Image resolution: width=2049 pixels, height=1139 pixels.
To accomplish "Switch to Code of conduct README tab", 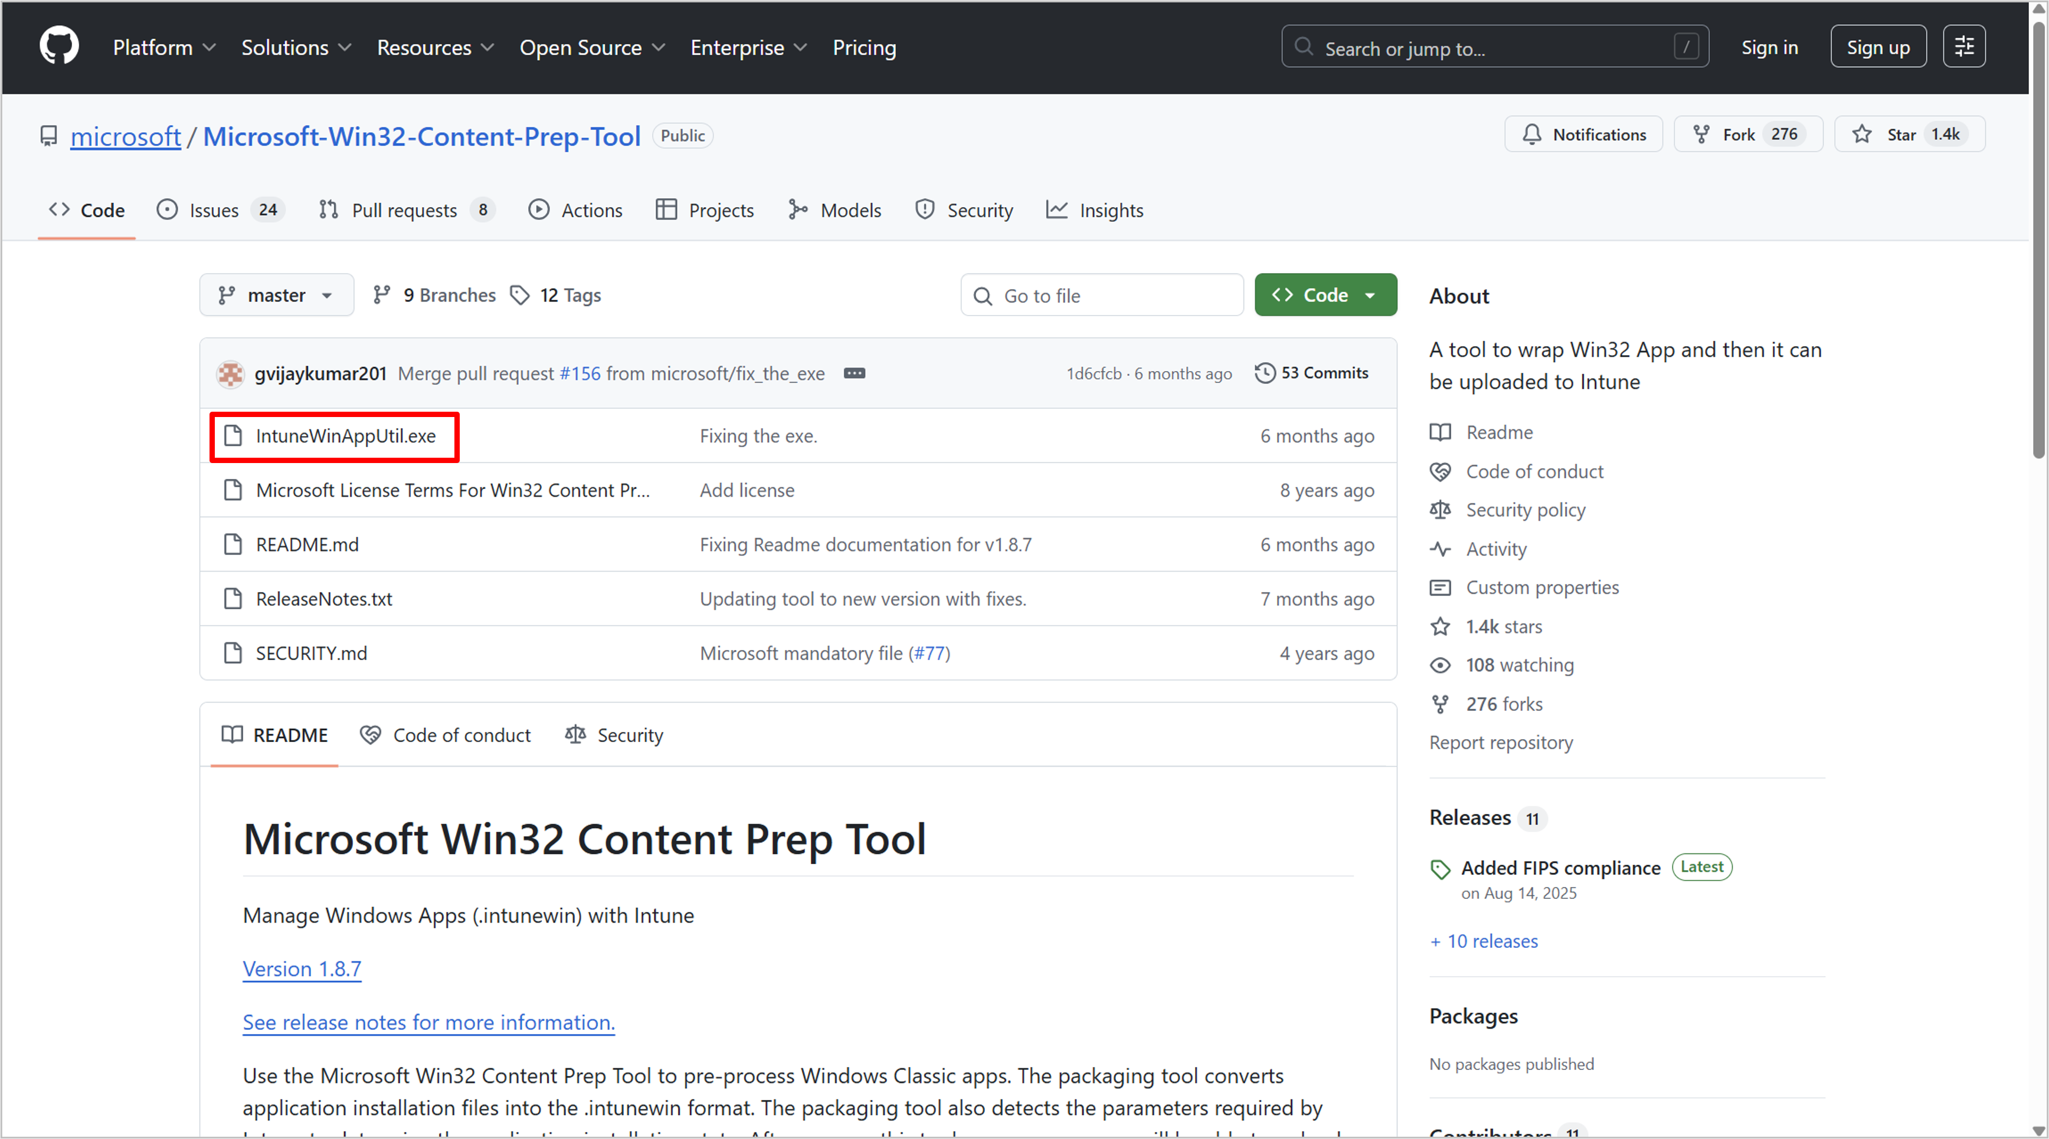I will 446,735.
